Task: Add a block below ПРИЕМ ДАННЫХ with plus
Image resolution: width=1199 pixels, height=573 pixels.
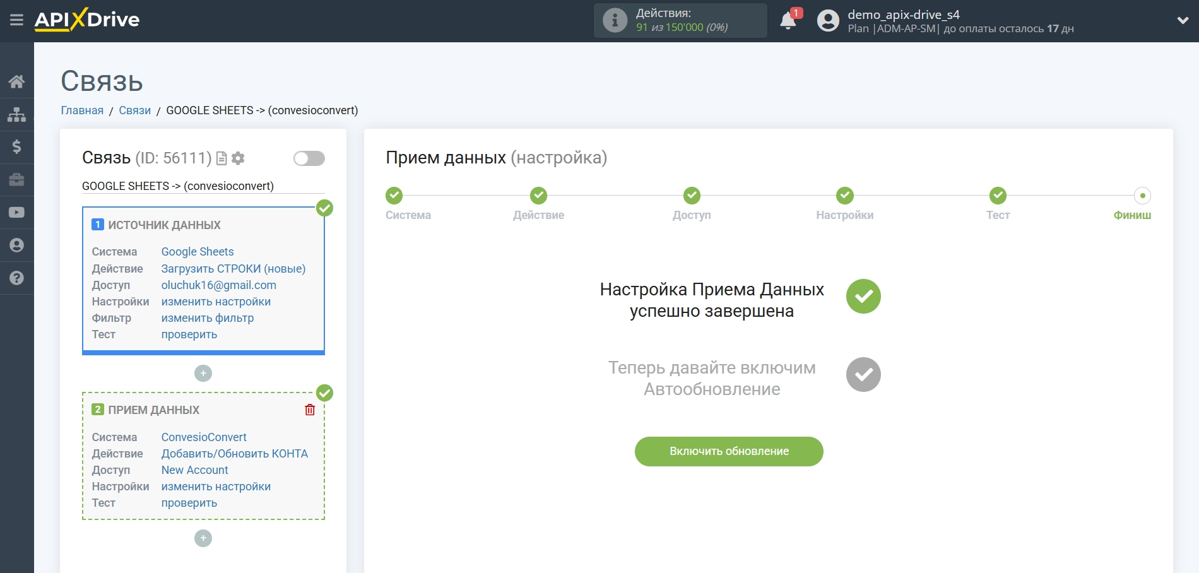Action: coord(203,538)
